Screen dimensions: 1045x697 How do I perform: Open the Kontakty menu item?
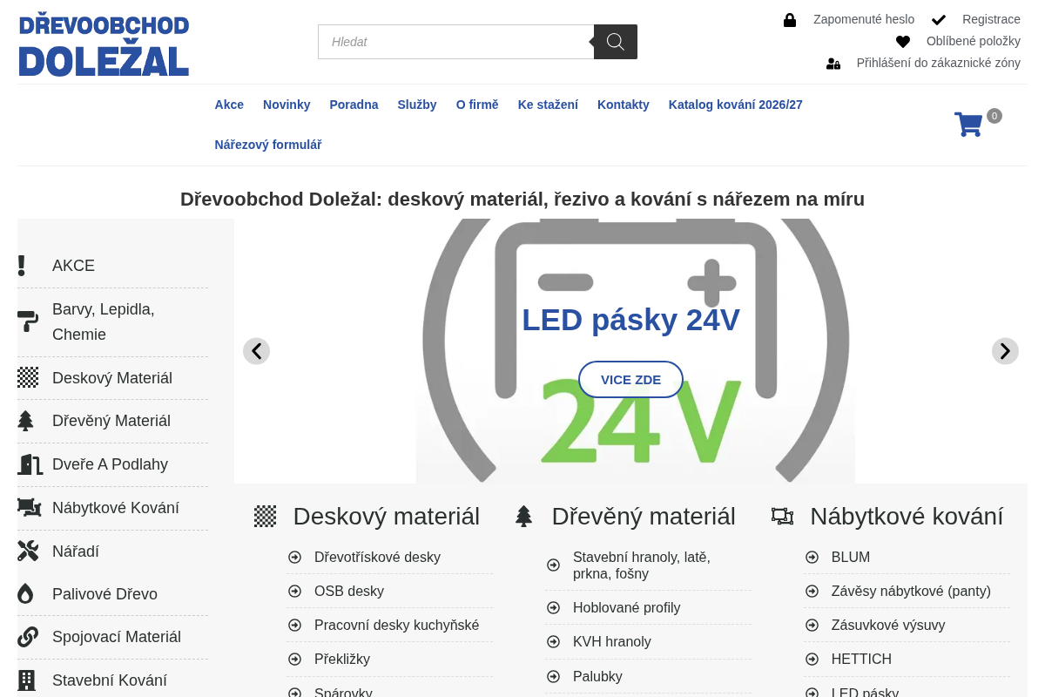point(624,105)
